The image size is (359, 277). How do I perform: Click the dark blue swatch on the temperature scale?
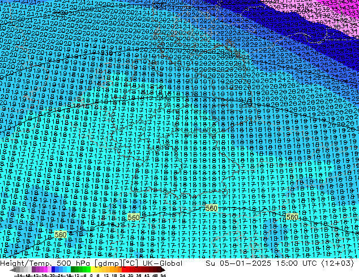point(53,270)
